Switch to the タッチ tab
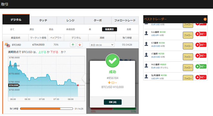213x116 pixels. pyautogui.click(x=43, y=20)
